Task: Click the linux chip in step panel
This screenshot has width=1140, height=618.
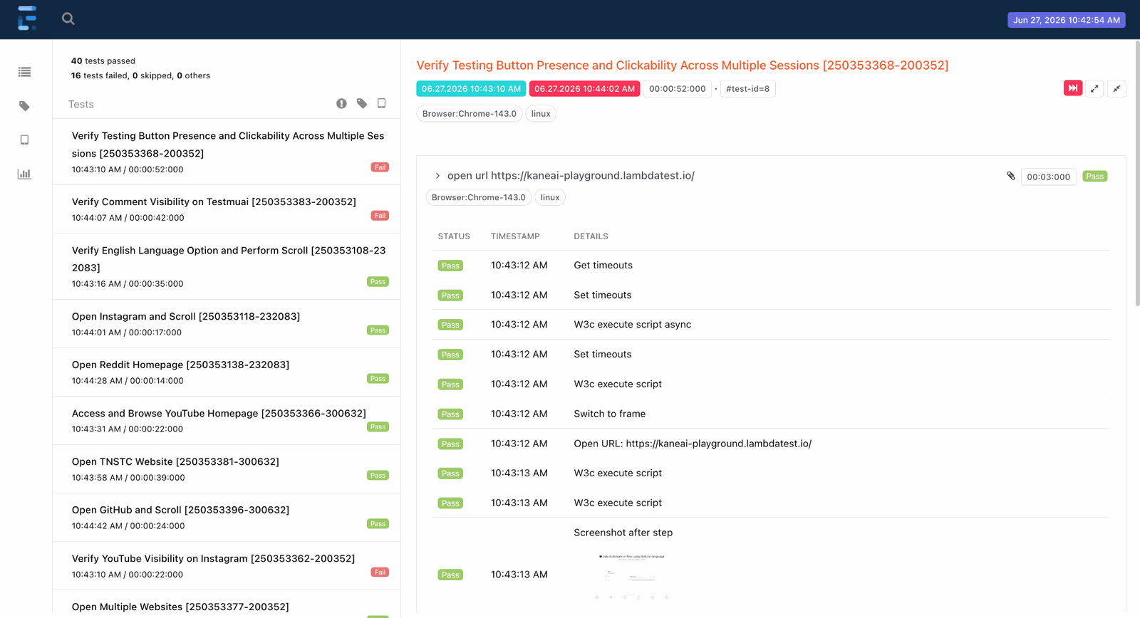Action: [550, 198]
